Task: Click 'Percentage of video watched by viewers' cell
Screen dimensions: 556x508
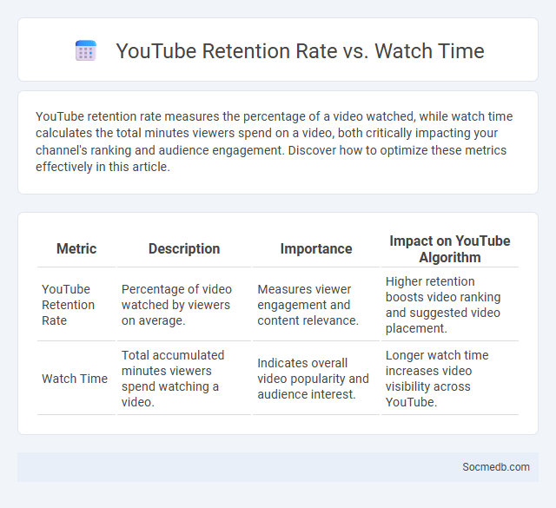Action: 184,305
